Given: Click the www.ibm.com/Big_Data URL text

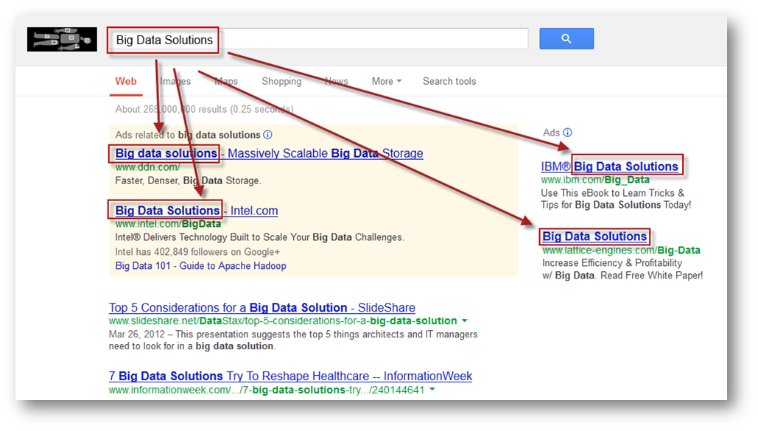Looking at the screenshot, I should tap(595, 180).
